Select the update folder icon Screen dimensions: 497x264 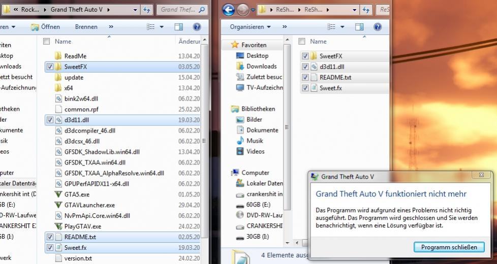[x=58, y=78]
